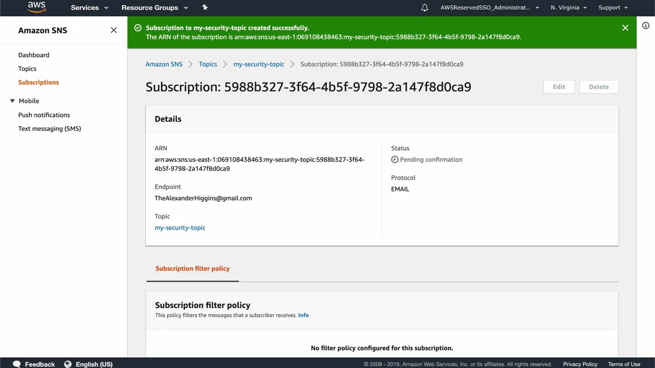Click the Amazon SNS breadcrumb link
655x368 pixels.
point(164,64)
